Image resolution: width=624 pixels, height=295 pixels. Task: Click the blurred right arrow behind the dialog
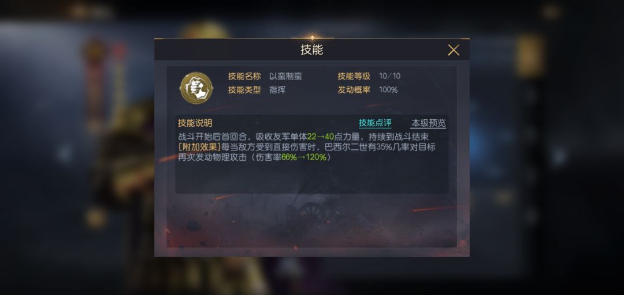(559, 155)
